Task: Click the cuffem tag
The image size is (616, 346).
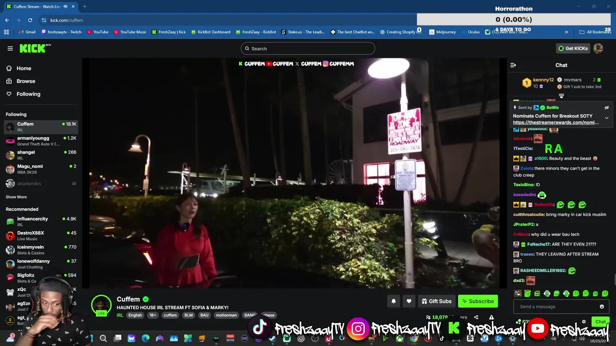Action: (170, 315)
